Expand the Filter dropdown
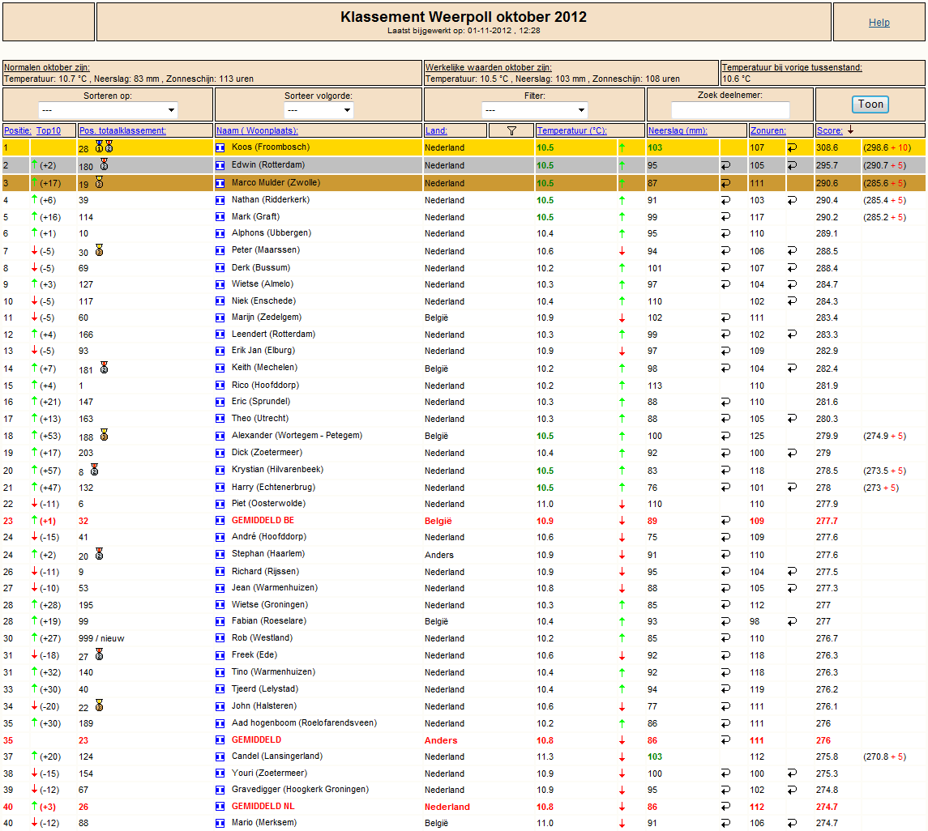928x831 pixels. (534, 110)
